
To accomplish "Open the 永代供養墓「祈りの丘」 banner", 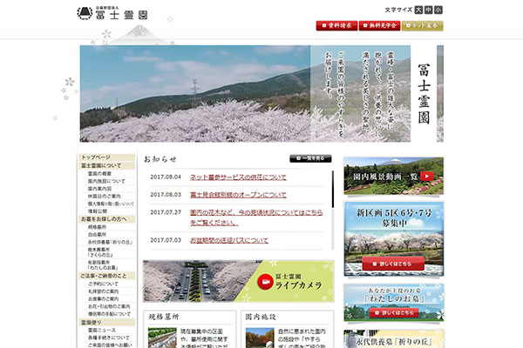I will [394, 339].
